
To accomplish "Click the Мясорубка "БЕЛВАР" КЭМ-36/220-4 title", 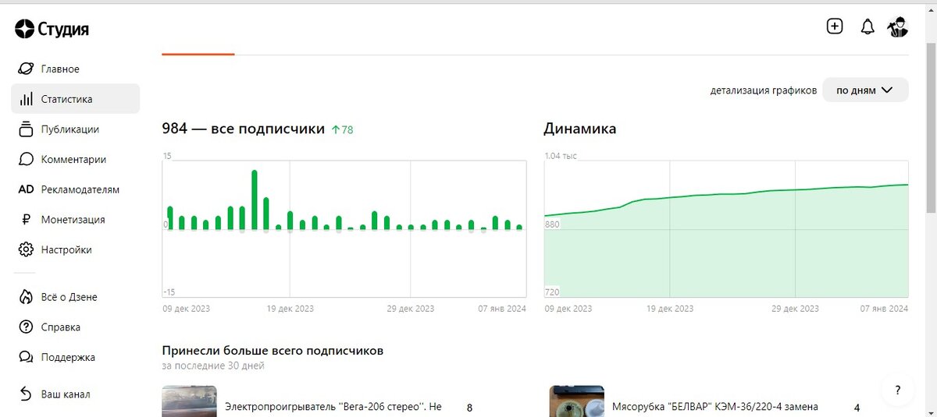I will coord(715,407).
